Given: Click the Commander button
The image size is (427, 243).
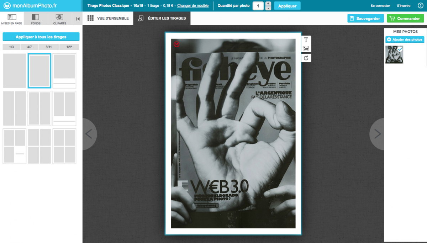Looking at the screenshot, I should click(405, 19).
